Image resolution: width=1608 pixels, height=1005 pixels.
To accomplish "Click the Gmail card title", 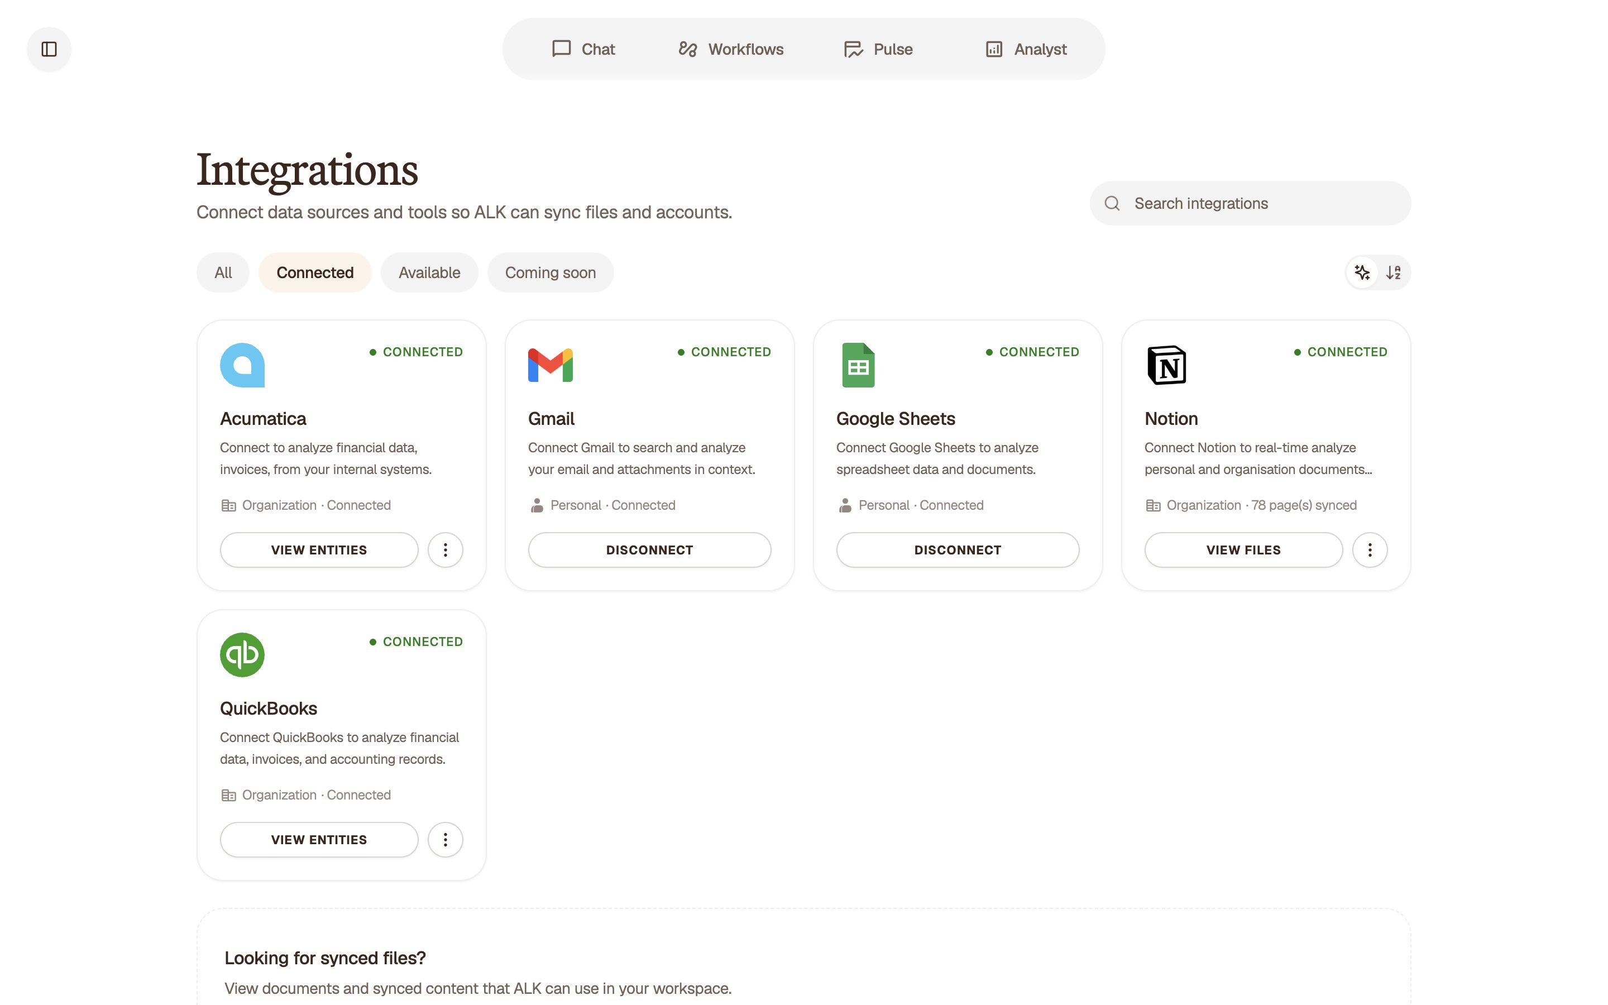I will point(552,419).
